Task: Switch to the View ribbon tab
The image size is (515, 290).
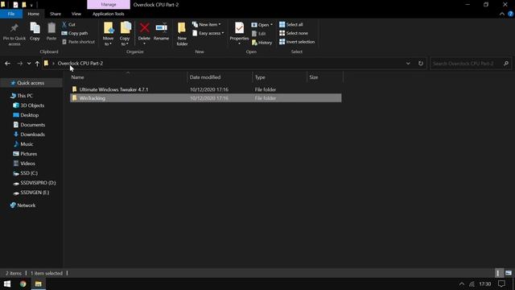Action: (x=76, y=14)
